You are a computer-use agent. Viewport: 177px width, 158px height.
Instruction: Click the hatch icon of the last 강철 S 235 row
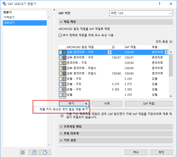[61, 95]
